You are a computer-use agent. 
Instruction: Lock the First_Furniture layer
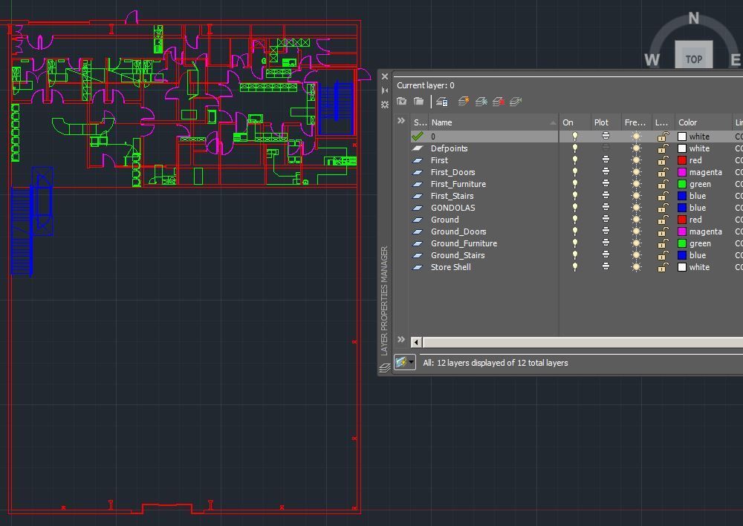point(663,184)
